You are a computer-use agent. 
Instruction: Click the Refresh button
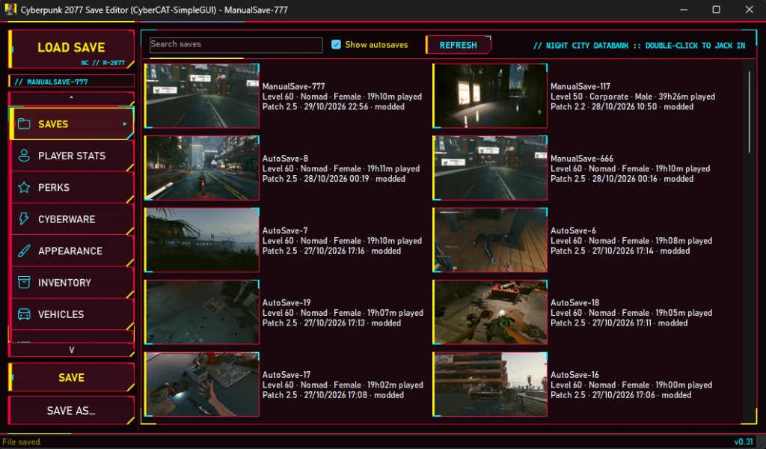(459, 45)
